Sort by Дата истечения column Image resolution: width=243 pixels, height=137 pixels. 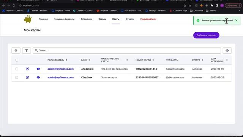(219, 60)
